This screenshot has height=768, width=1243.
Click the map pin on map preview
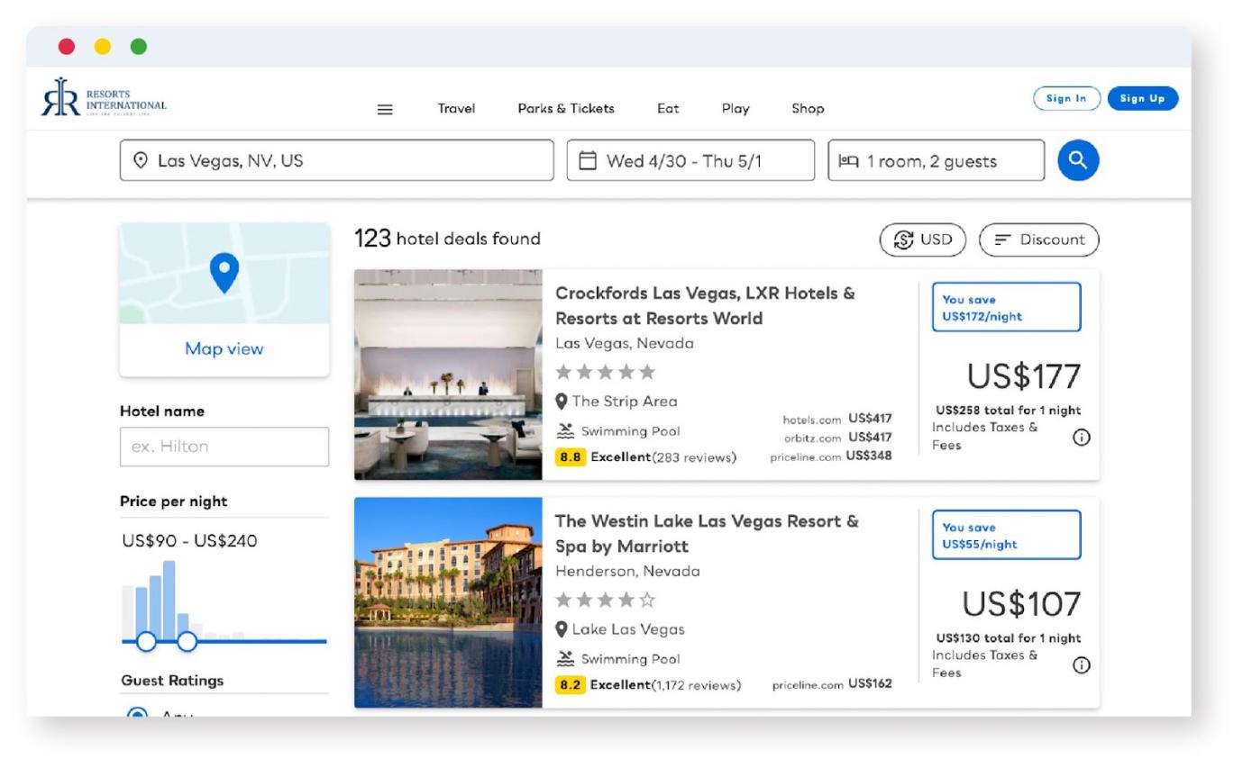(x=224, y=272)
